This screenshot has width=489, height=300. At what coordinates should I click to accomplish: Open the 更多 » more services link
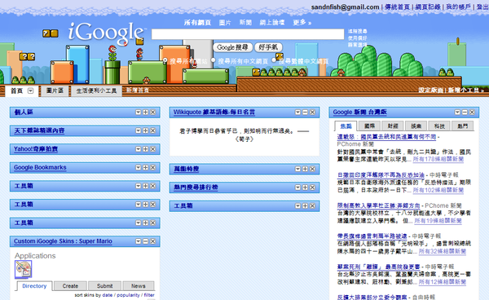(x=302, y=23)
